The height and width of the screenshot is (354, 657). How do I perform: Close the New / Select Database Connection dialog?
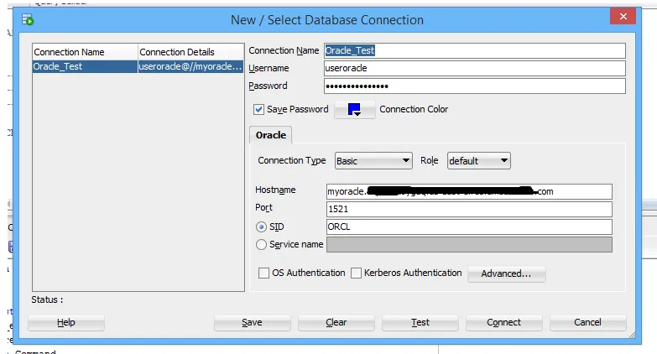point(623,16)
